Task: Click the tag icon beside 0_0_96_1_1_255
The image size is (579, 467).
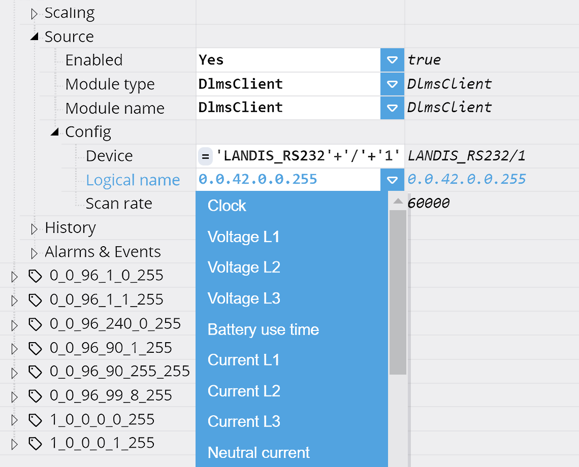Action: [35, 299]
